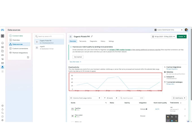Open the billing card icon in left rail
This screenshot has width=192, height=130.
tap(3, 63)
